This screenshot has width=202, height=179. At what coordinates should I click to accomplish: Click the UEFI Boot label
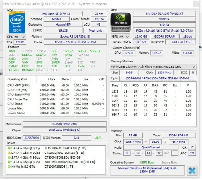(x=147, y=162)
